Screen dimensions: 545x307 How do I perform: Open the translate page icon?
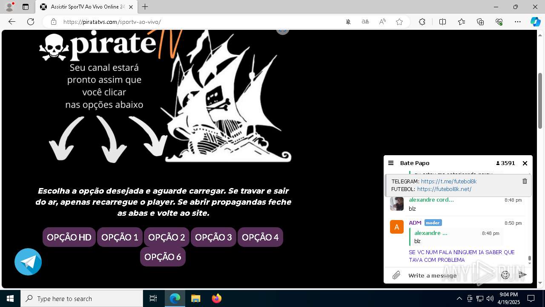pyautogui.click(x=365, y=22)
